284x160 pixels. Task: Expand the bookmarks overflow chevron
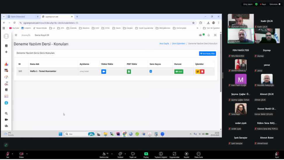pyautogui.click(x=197, y=28)
